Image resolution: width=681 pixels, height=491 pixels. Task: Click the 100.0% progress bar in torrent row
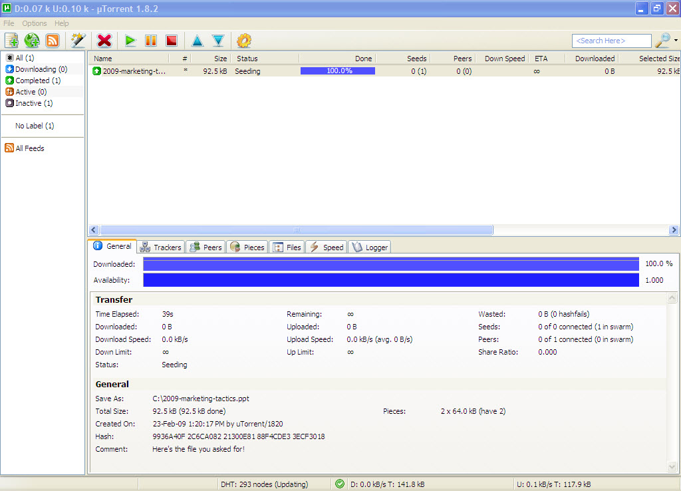point(338,71)
